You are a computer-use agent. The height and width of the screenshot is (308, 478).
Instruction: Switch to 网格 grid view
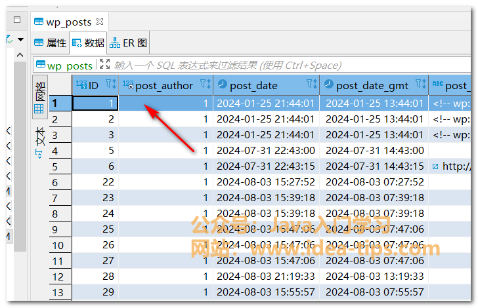[40, 97]
